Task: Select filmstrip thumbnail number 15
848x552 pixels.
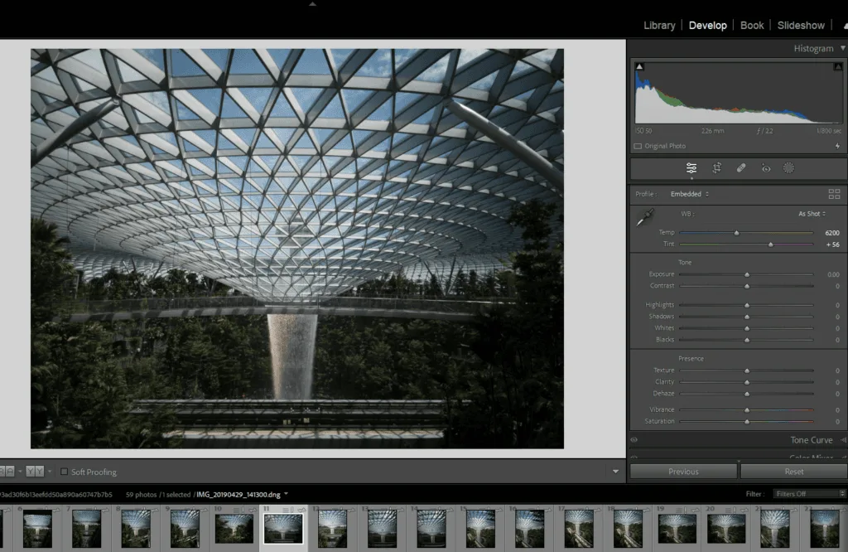Action: (480, 529)
